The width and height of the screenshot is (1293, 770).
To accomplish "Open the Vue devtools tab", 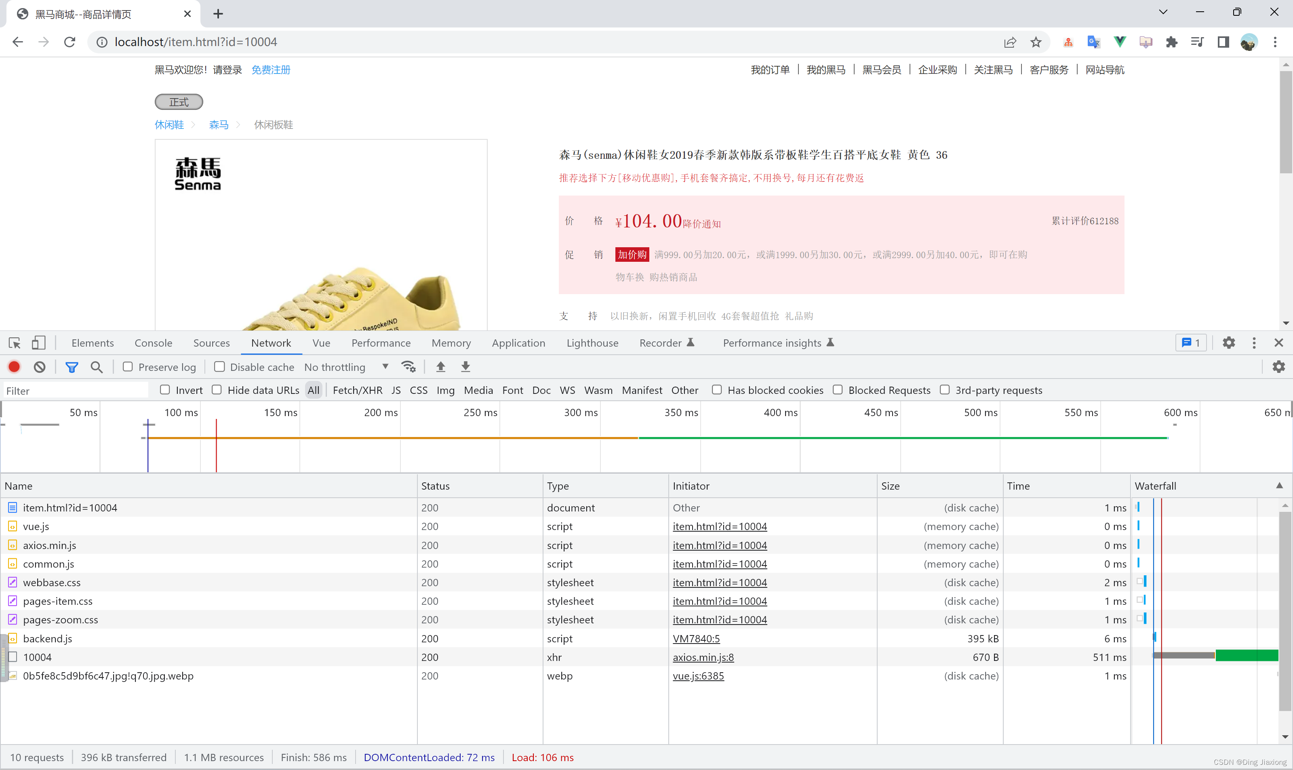I will point(321,343).
